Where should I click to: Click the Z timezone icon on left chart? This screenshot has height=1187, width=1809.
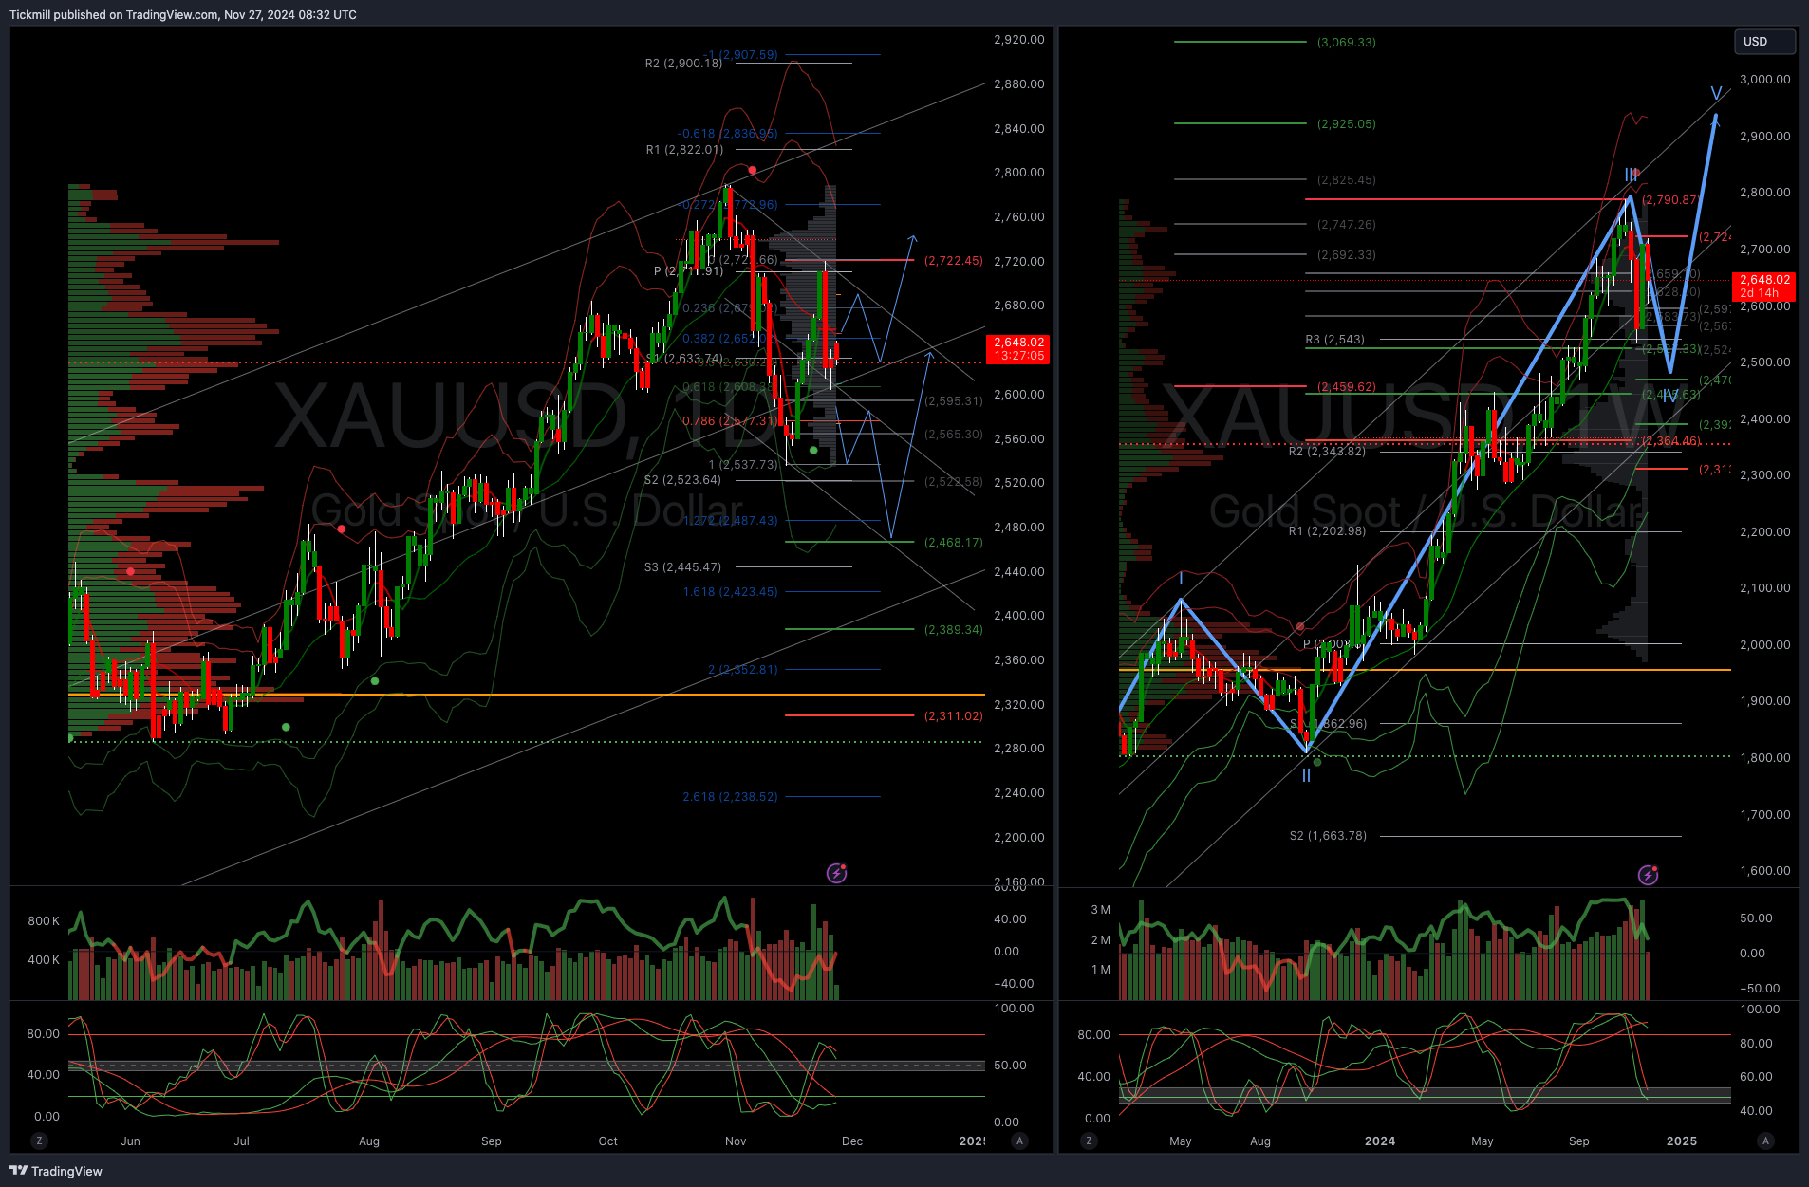[x=39, y=1141]
